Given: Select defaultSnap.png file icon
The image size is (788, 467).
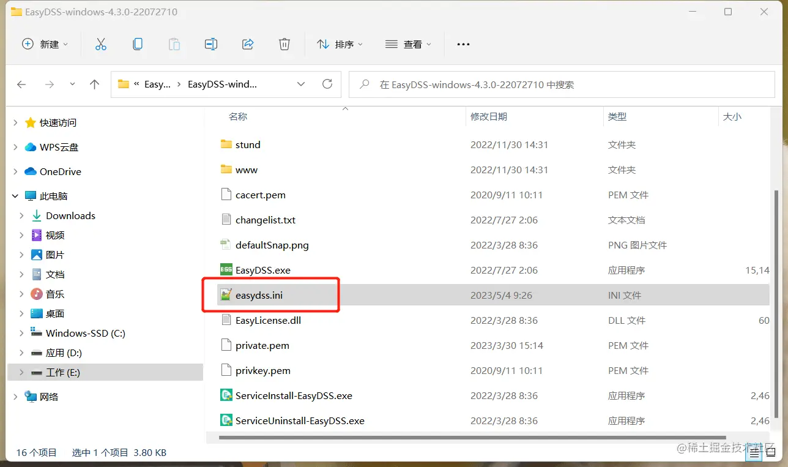Looking at the screenshot, I should click(x=226, y=245).
